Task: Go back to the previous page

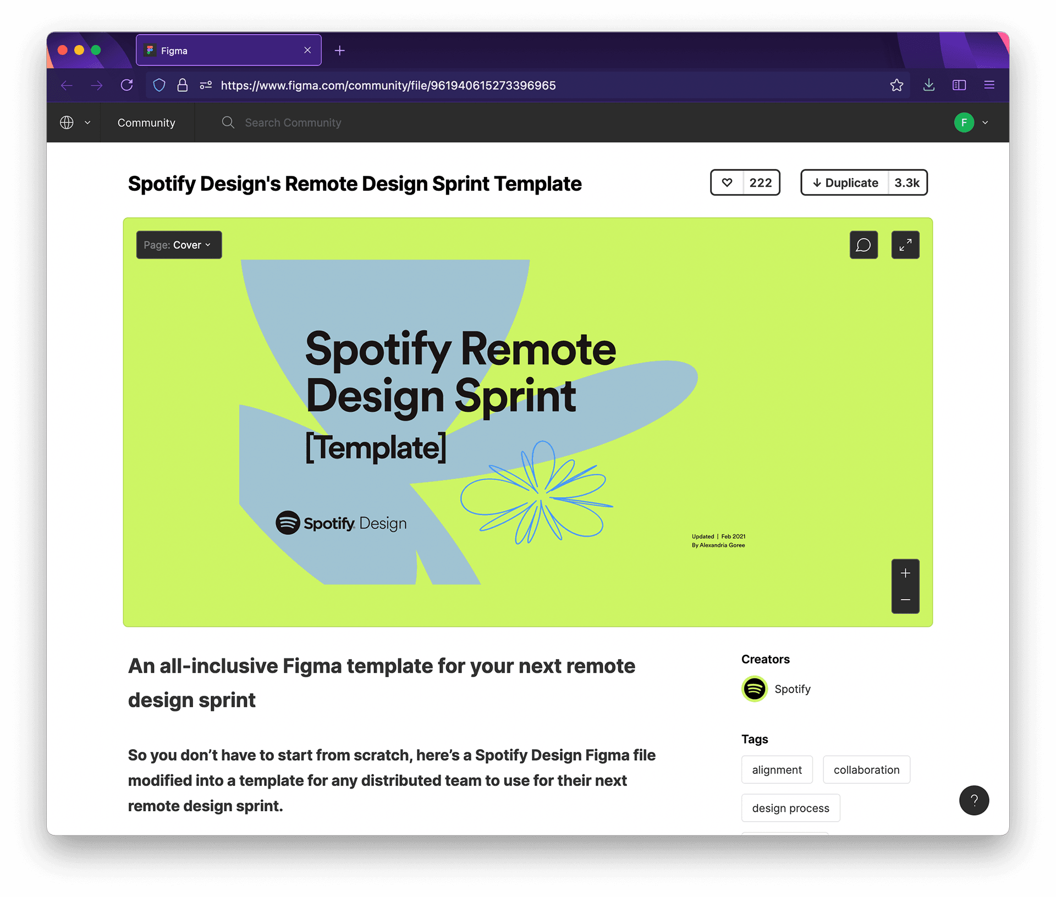Action: tap(67, 85)
